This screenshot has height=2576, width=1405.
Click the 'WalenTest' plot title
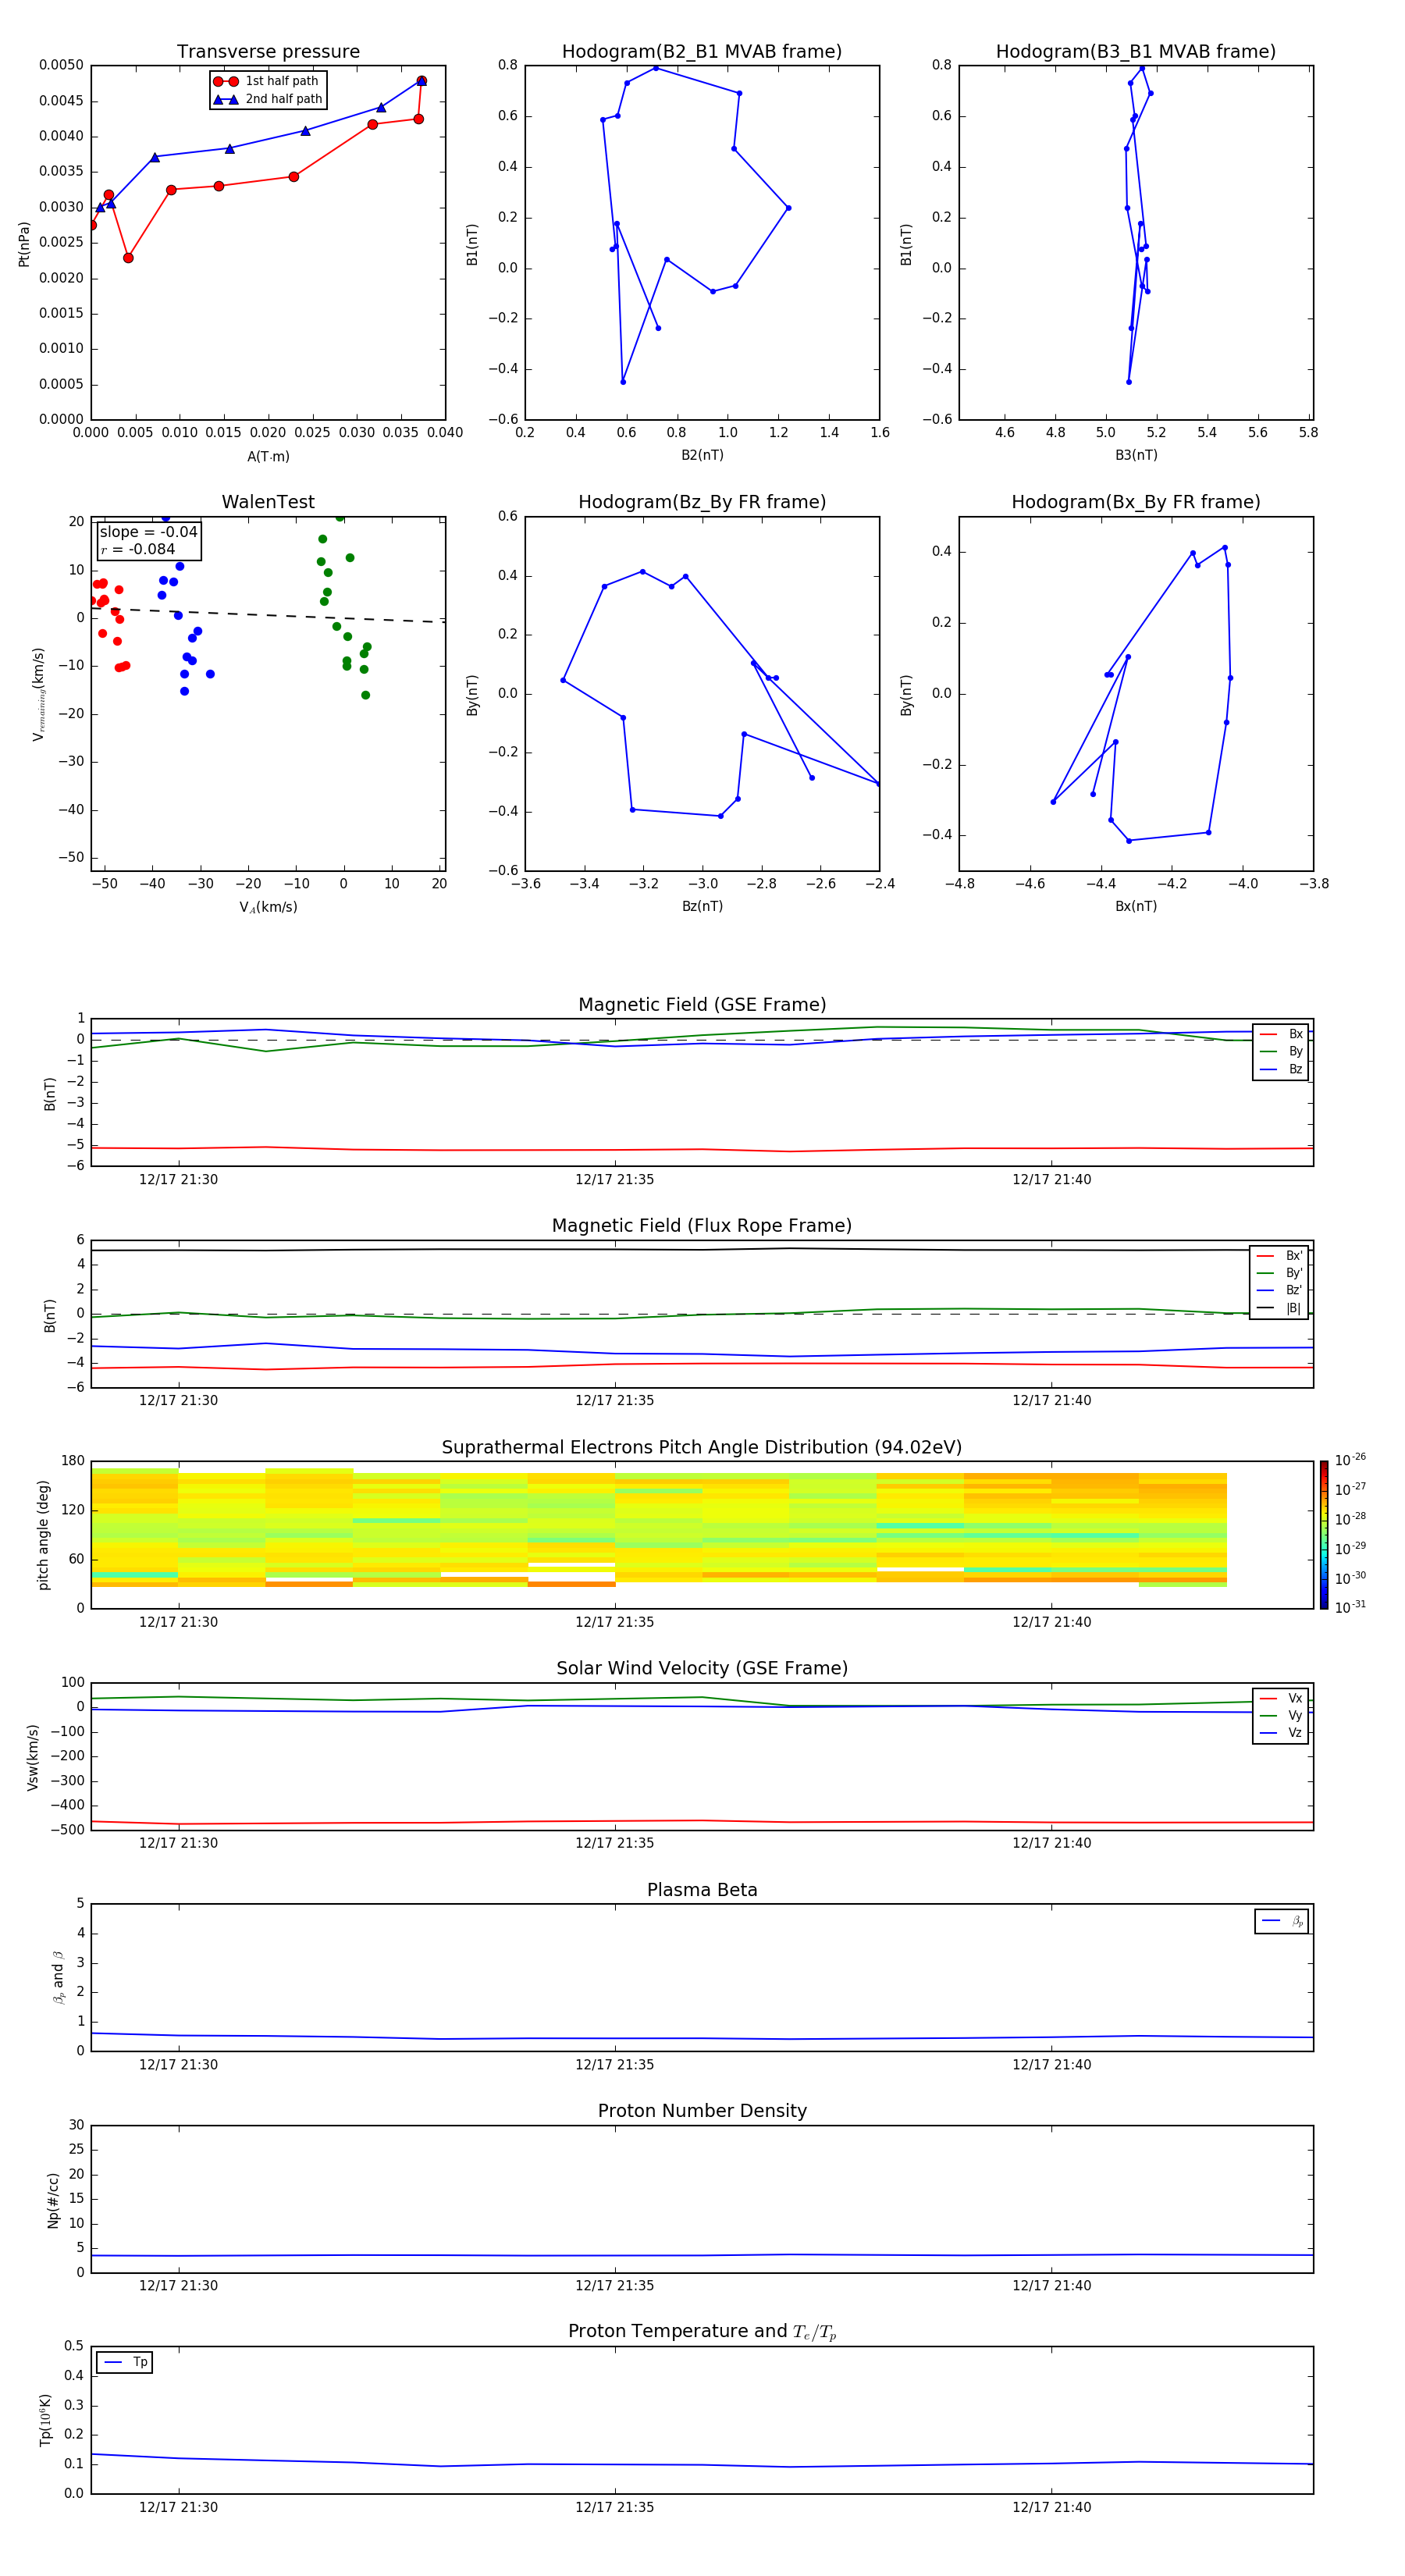268,502
